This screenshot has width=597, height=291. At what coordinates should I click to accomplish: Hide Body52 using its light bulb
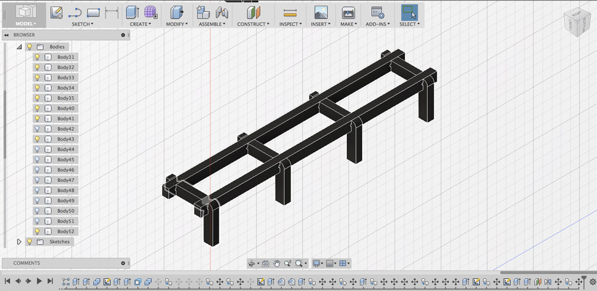pos(37,232)
